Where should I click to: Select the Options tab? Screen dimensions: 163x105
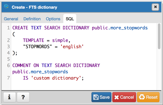[53, 19]
